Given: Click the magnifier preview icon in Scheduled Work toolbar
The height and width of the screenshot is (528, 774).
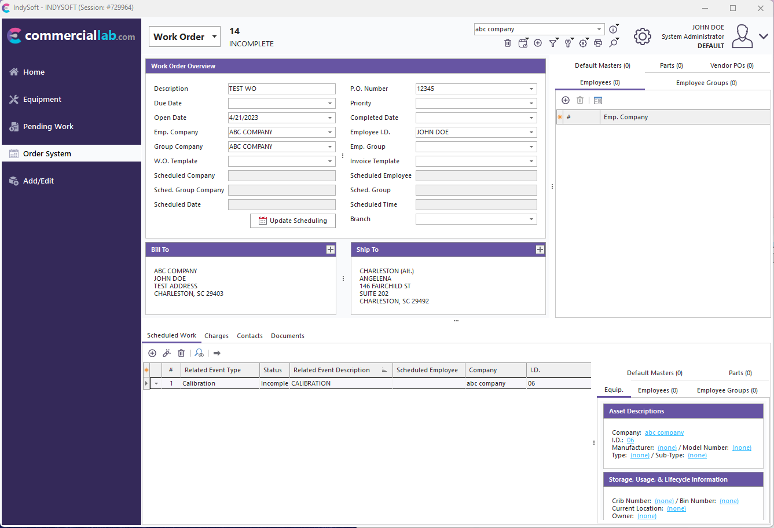Looking at the screenshot, I should [199, 353].
